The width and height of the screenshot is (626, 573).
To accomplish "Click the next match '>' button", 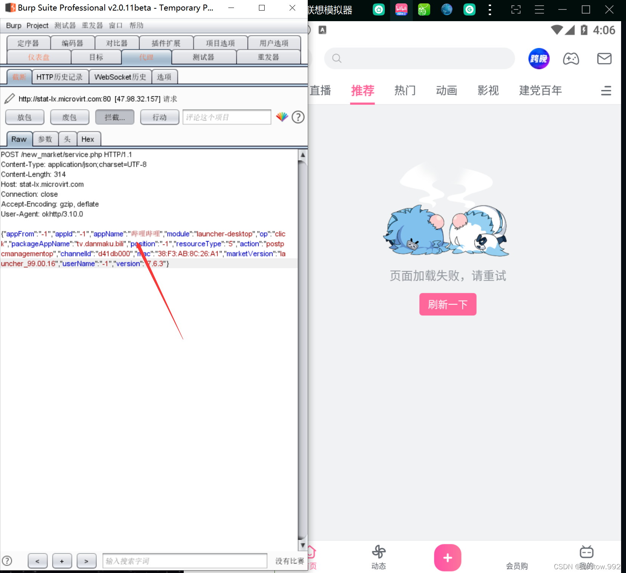I will (x=86, y=561).
